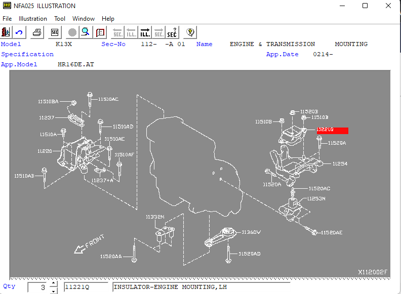
Task: Click the previous ILL. arrow button
Action: (x=131, y=32)
